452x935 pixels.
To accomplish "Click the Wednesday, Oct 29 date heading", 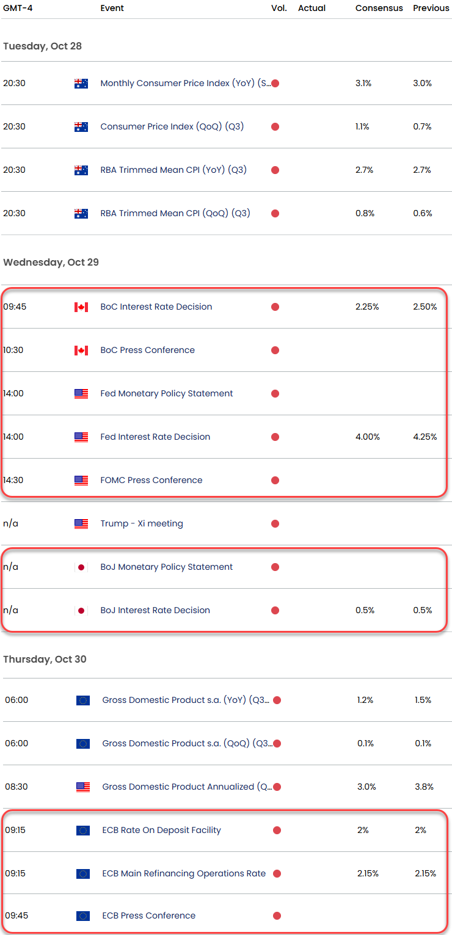I will [51, 263].
